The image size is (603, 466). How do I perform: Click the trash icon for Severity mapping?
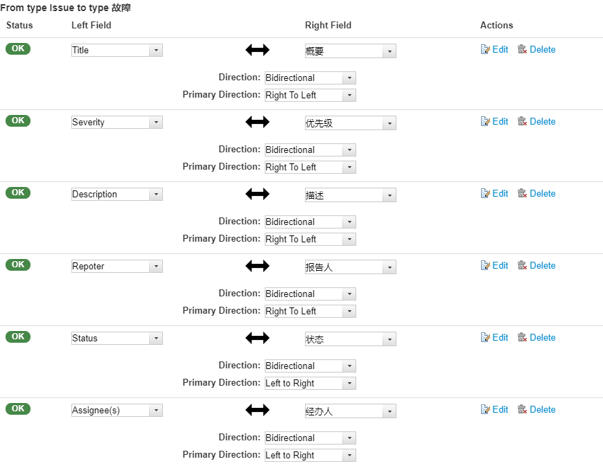point(522,122)
